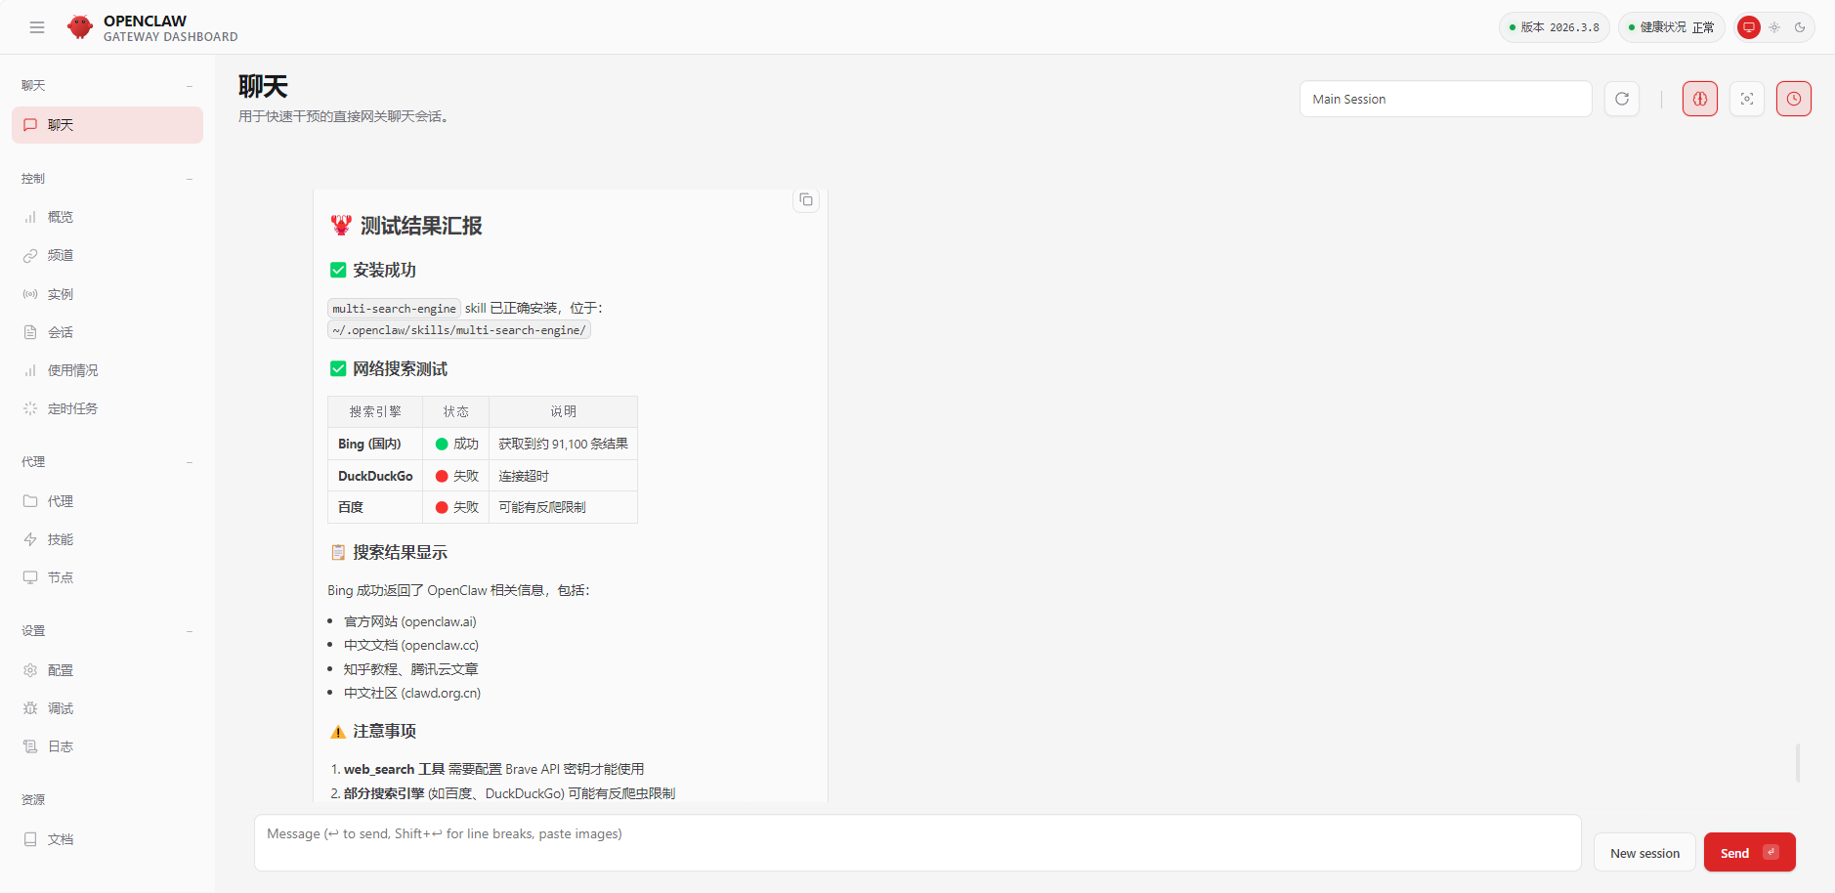Click the hamburger menu to collapse sidebar
1835x893 pixels.
37,27
